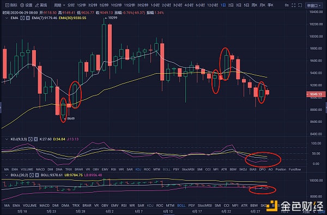Select the 30分钟 timeframe
Image resolution: width=327 pixels, height=215 pixels.
142,5
